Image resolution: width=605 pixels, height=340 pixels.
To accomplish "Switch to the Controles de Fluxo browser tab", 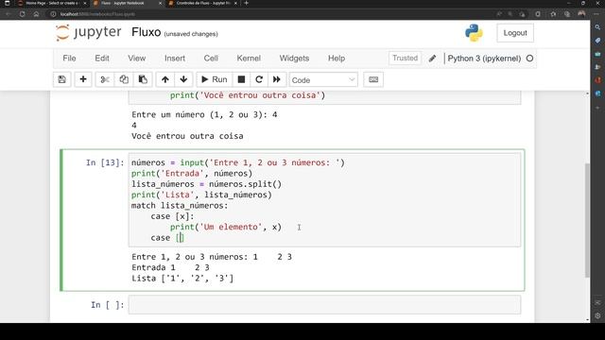I will pos(202,3).
